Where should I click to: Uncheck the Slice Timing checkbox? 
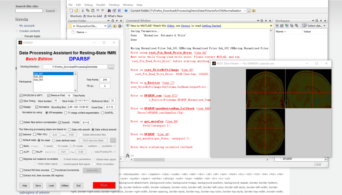21,101
